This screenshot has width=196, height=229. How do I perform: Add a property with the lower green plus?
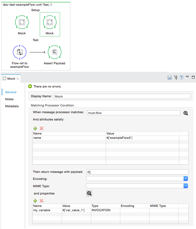coord(35,201)
